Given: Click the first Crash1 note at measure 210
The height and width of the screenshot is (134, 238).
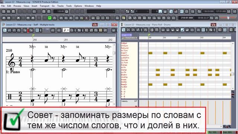Looking at the screenshot, I should coord(150,53).
